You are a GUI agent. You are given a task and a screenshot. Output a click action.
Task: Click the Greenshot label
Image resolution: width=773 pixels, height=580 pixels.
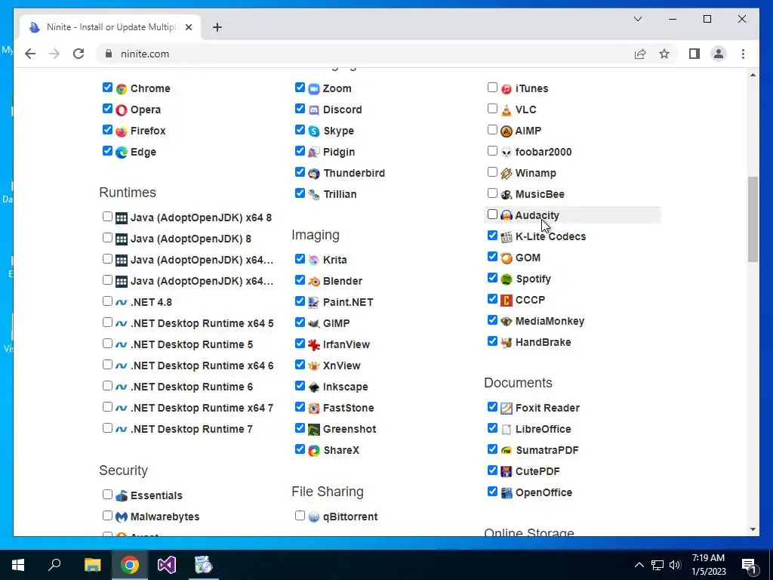tap(350, 430)
